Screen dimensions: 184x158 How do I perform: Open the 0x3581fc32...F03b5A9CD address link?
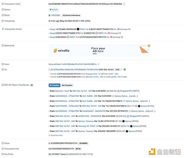click(x=90, y=116)
